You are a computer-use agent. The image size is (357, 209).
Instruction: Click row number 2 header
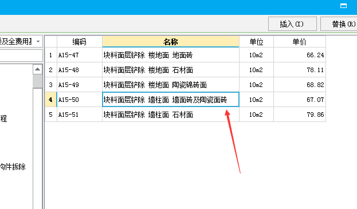point(50,70)
